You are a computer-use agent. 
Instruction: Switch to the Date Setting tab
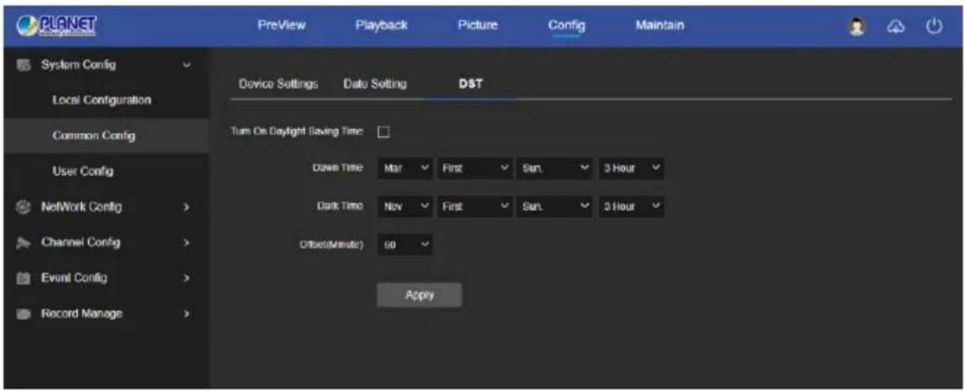(x=374, y=84)
